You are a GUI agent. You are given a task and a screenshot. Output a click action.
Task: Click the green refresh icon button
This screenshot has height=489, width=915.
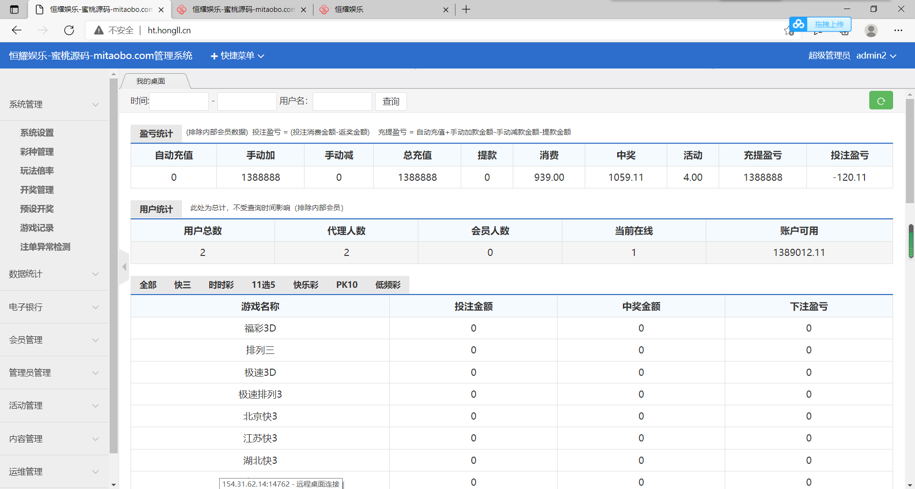coord(881,101)
